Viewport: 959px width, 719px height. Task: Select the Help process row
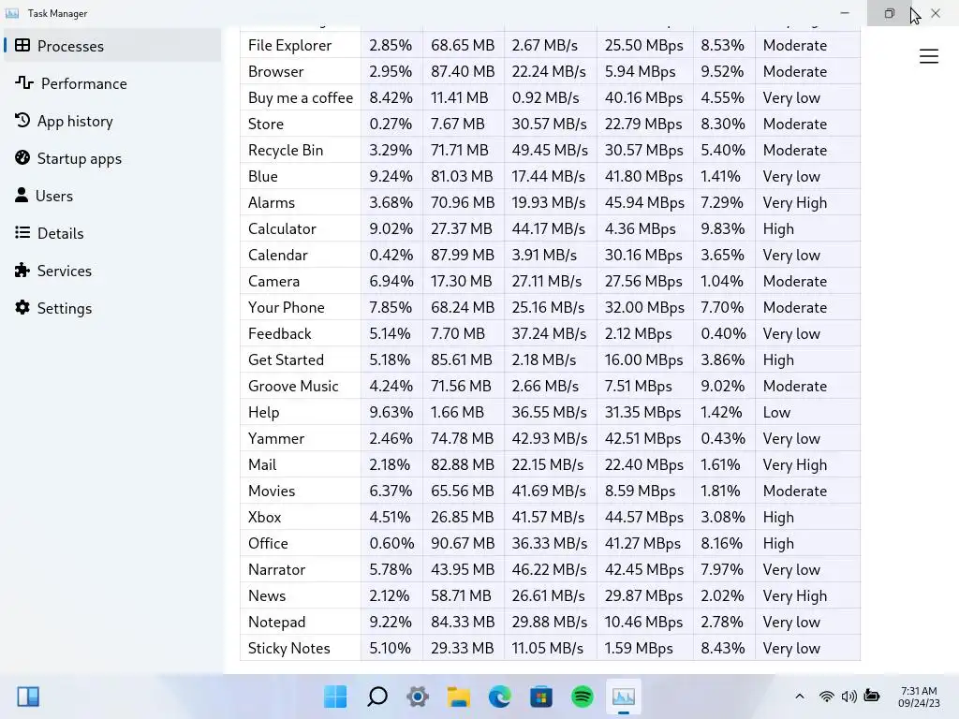[550, 412]
